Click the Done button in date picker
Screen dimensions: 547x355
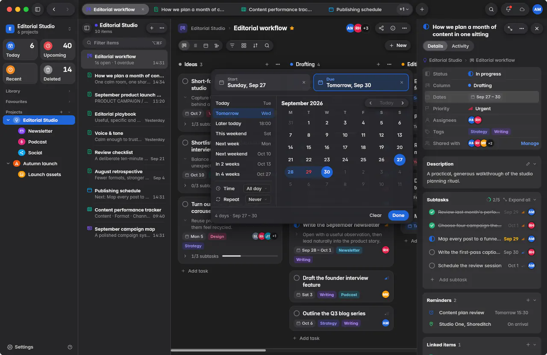tap(398, 216)
